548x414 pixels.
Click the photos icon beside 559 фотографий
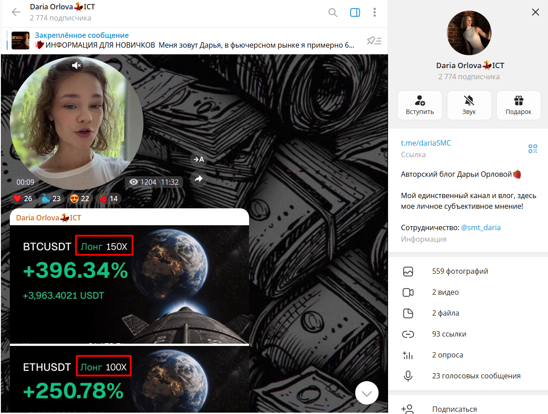click(408, 271)
